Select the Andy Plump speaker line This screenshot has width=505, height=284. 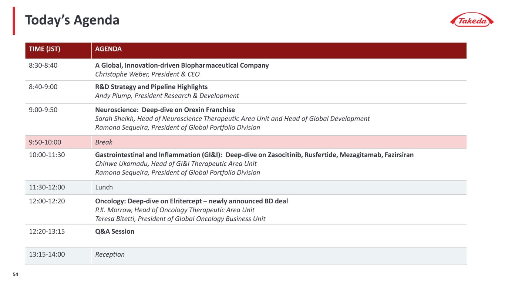[x=167, y=96]
